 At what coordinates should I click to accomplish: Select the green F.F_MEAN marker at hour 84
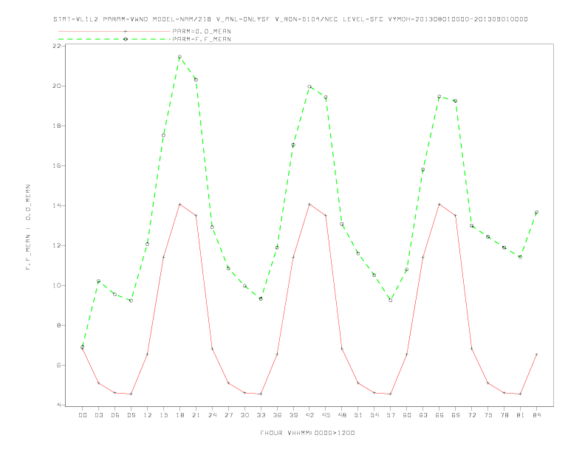(537, 212)
